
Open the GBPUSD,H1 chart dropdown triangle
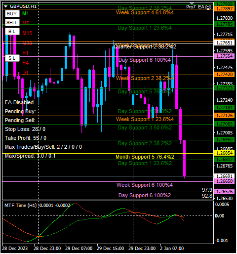coord(6,6)
